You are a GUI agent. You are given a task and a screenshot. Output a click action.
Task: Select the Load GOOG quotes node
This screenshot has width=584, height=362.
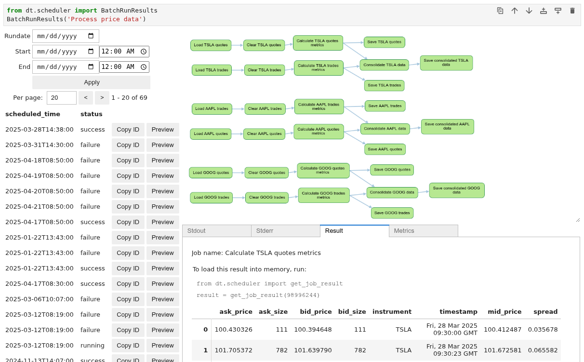click(211, 173)
